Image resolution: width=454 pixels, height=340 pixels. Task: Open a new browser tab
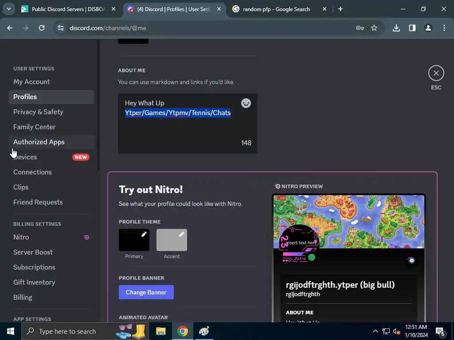pyautogui.click(x=340, y=9)
